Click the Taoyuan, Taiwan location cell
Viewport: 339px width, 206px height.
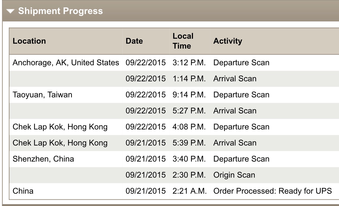tap(42, 95)
